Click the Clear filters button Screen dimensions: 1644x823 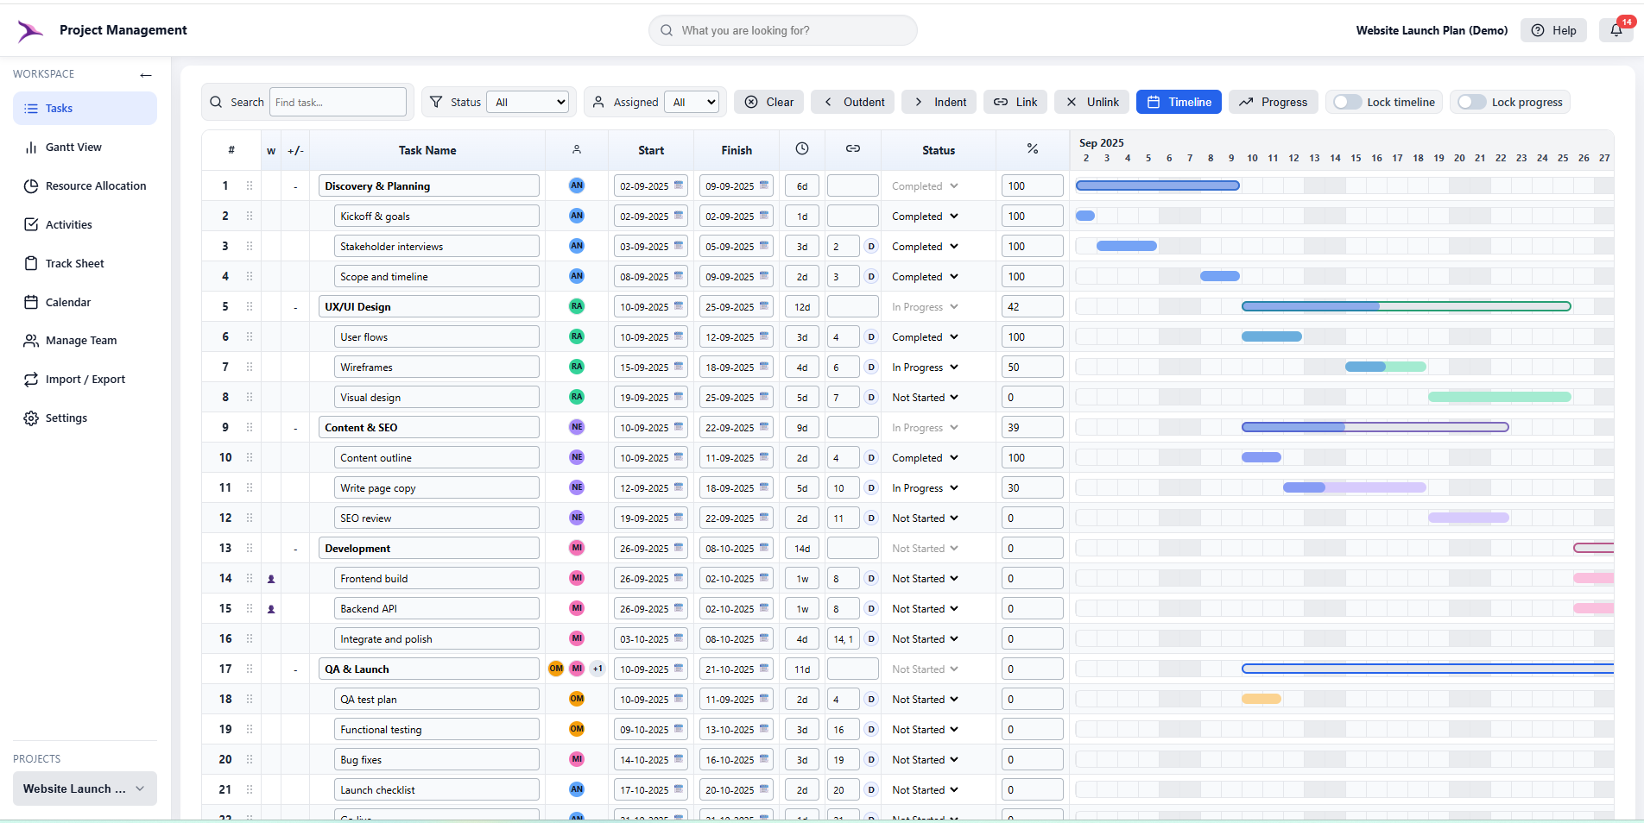coord(768,102)
